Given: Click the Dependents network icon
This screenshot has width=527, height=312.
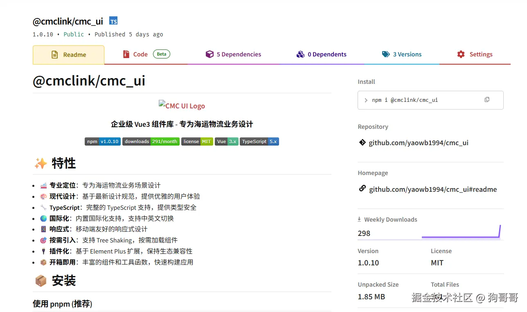Looking at the screenshot, I should coord(300,54).
